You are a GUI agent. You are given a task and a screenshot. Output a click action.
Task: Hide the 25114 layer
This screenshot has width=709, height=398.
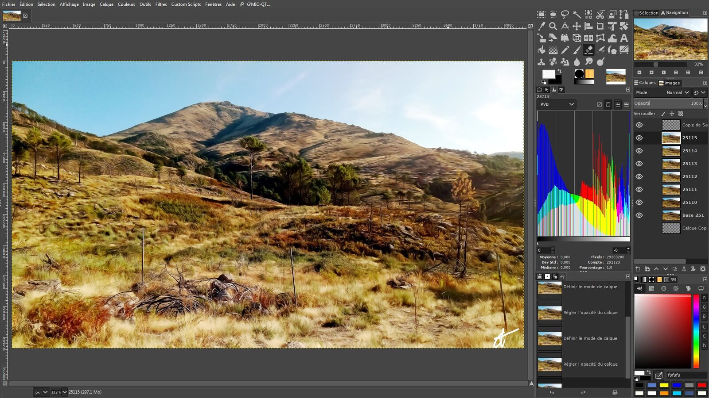(x=639, y=151)
